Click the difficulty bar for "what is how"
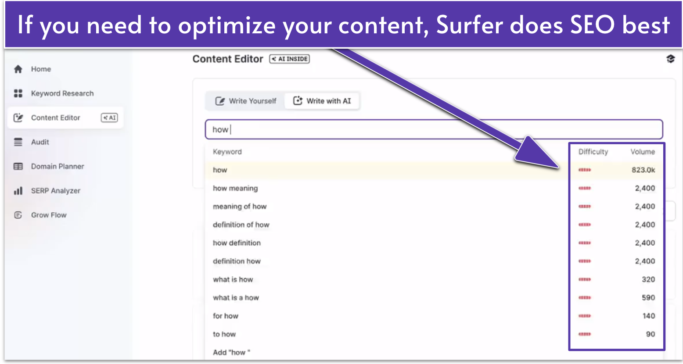 tap(585, 279)
